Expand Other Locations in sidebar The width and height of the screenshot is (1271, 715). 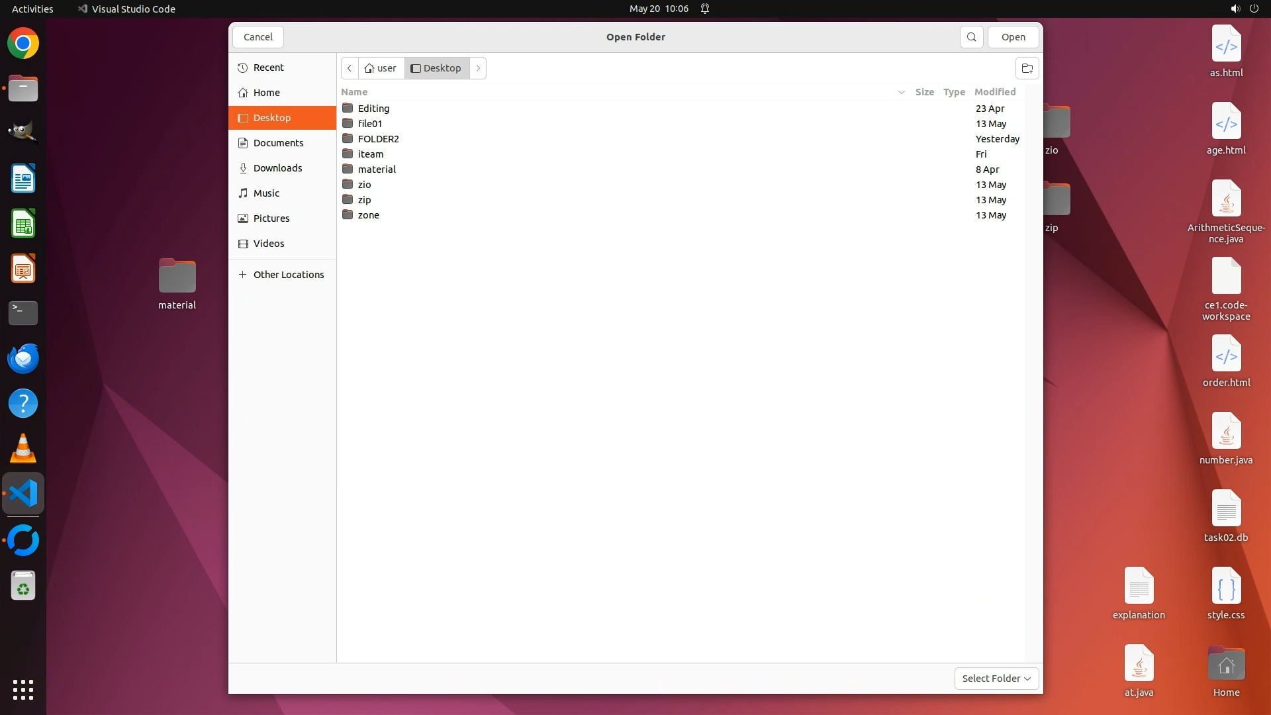288,275
